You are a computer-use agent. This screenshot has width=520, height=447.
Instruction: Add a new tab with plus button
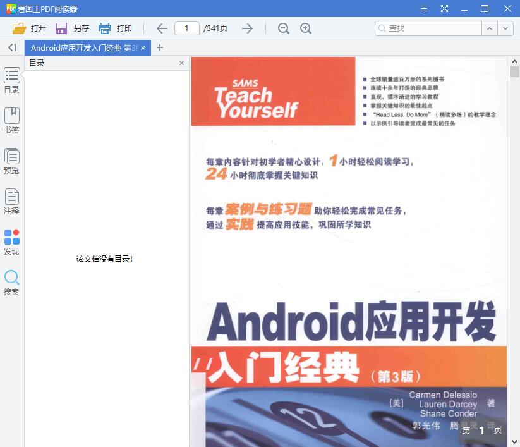(x=160, y=47)
